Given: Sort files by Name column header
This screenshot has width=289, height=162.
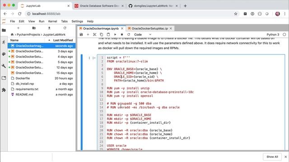Looking at the screenshot, I should [x=14, y=40].
